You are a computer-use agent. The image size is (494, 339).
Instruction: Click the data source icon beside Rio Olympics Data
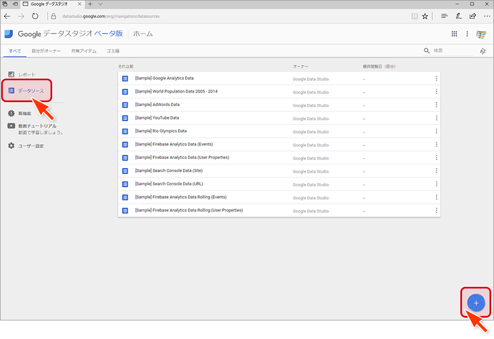125,131
